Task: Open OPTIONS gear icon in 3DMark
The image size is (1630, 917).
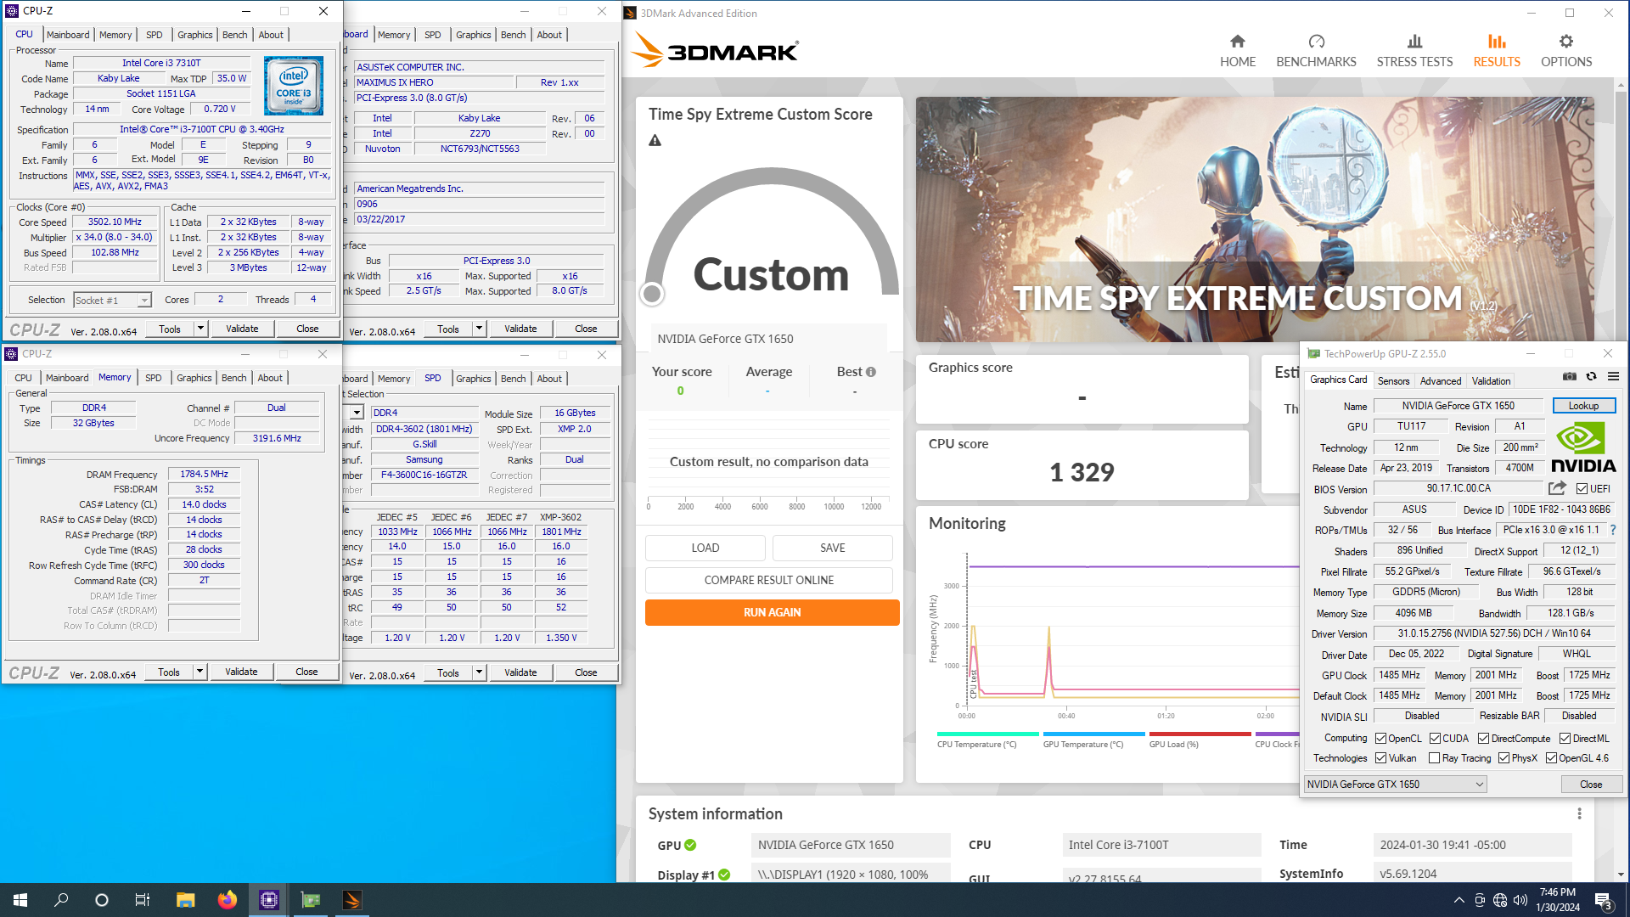Action: click(x=1566, y=41)
